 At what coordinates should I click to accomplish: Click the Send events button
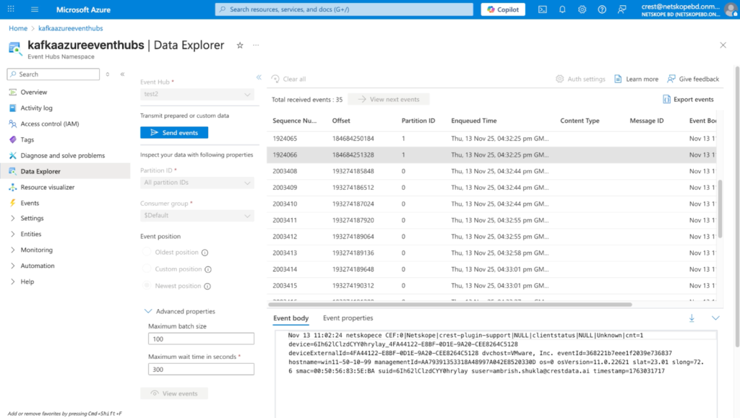pyautogui.click(x=174, y=133)
